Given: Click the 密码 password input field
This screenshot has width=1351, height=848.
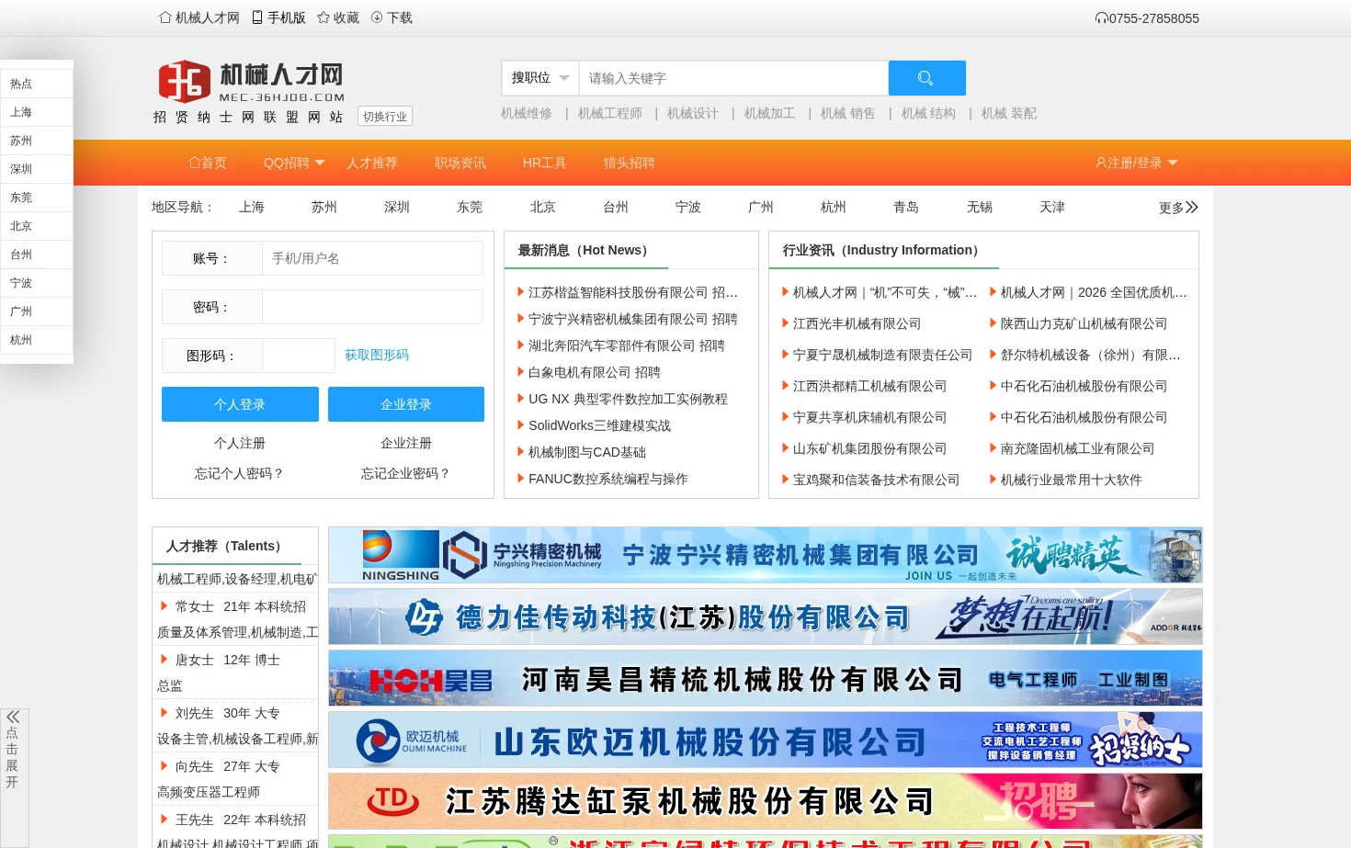Looking at the screenshot, I should coord(372,307).
